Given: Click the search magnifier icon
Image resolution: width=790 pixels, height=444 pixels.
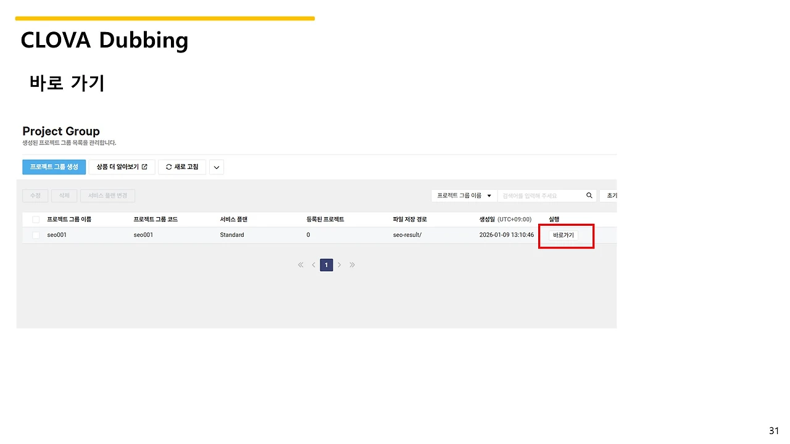Looking at the screenshot, I should 589,195.
